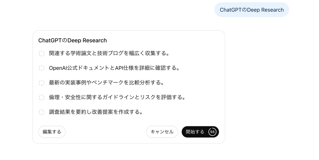This screenshot has height=160, width=319.
Task: Click dashed circle beside 関連する学術論文 step
Action: [x=41, y=54]
